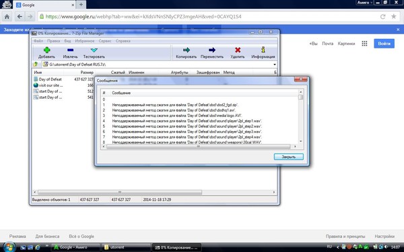404x252 pixels.
Task: Click the browser home icon
Action: click(x=7, y=17)
